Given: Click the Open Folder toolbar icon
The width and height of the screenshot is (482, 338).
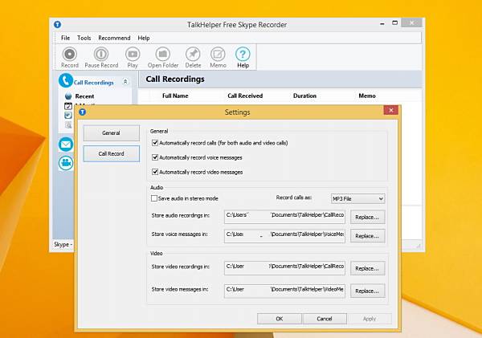Looking at the screenshot, I should 162,54.
